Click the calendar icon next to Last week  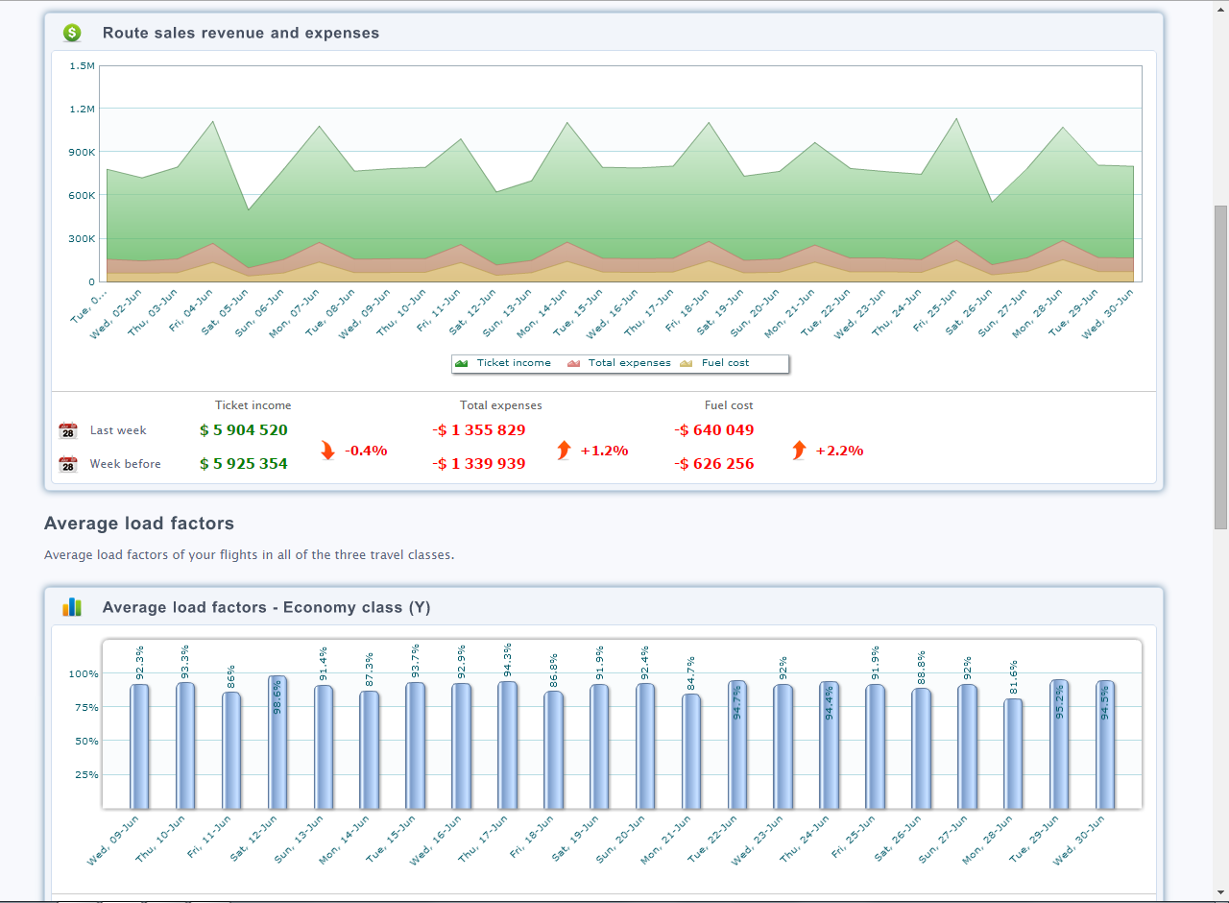[x=68, y=430]
